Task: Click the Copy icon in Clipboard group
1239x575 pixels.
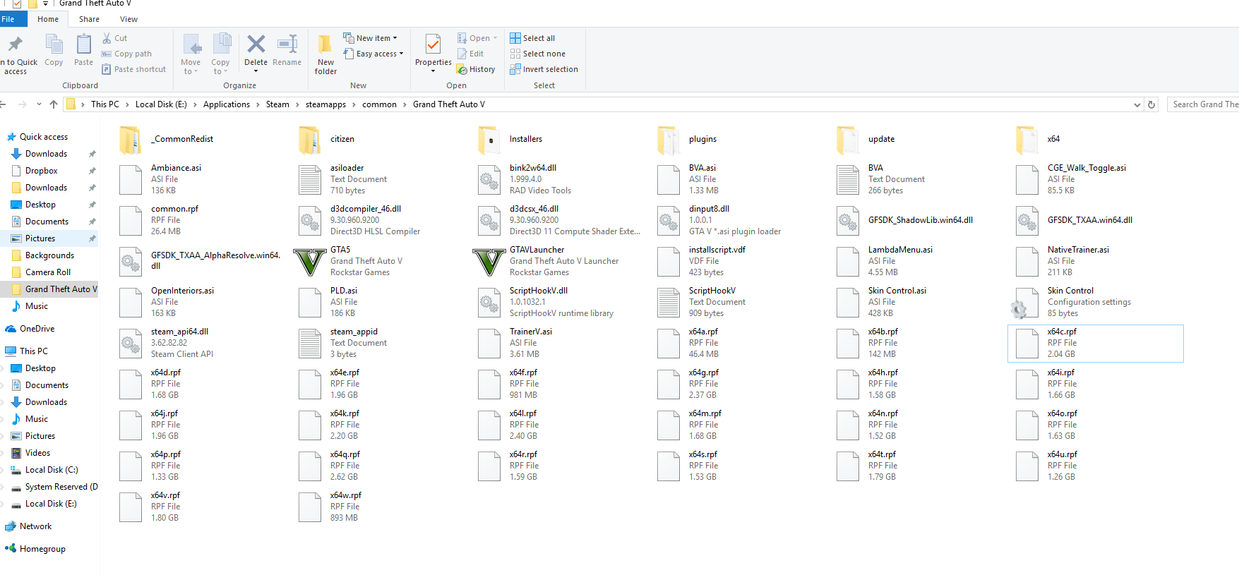Action: (x=54, y=44)
